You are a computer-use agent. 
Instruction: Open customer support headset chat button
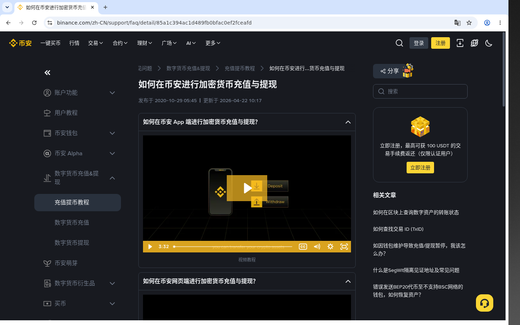pos(485,303)
